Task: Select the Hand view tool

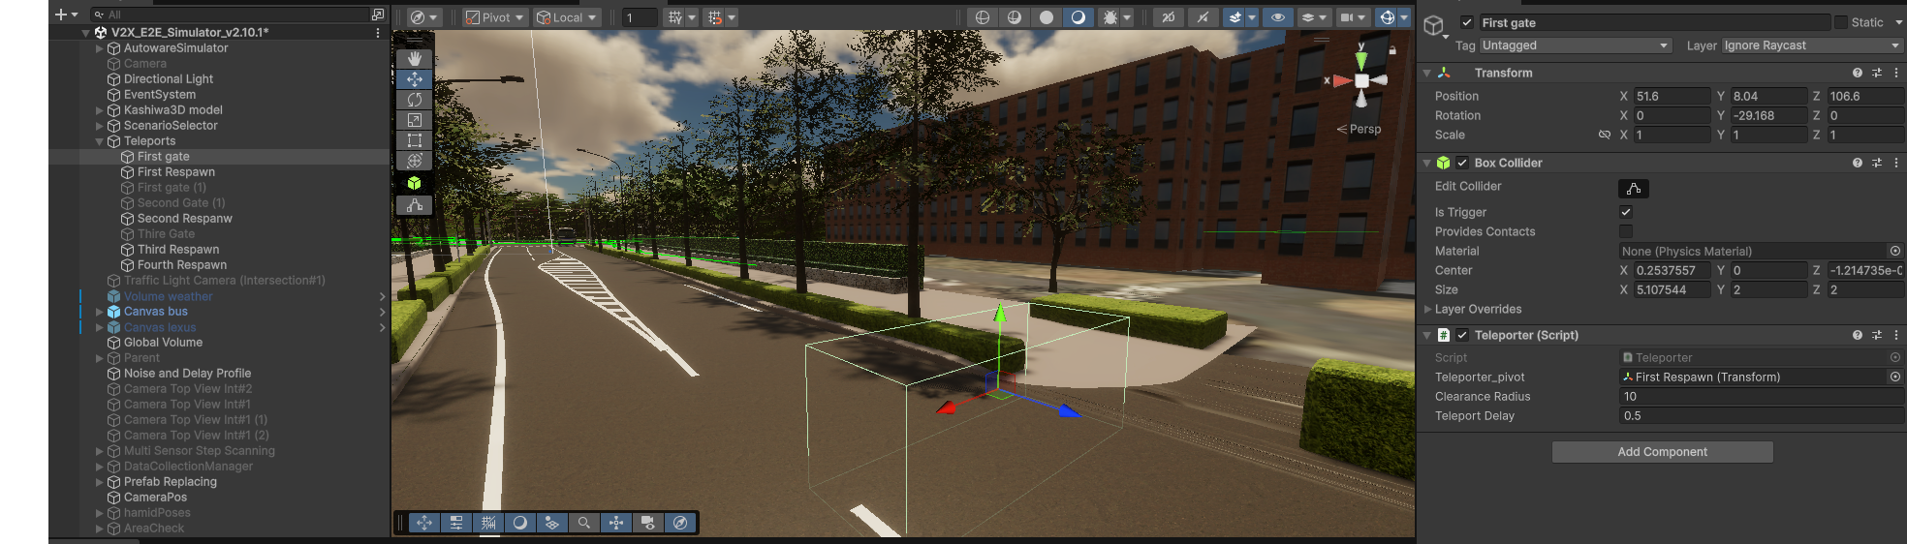Action: 414,58
